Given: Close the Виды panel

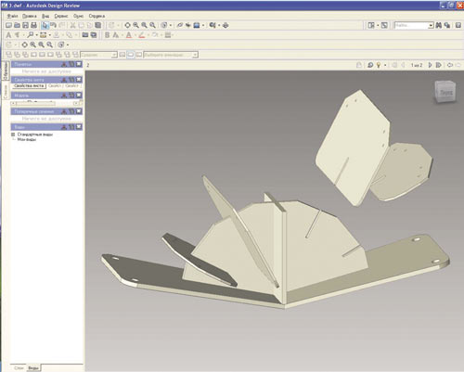Looking at the screenshot, I should [79, 127].
